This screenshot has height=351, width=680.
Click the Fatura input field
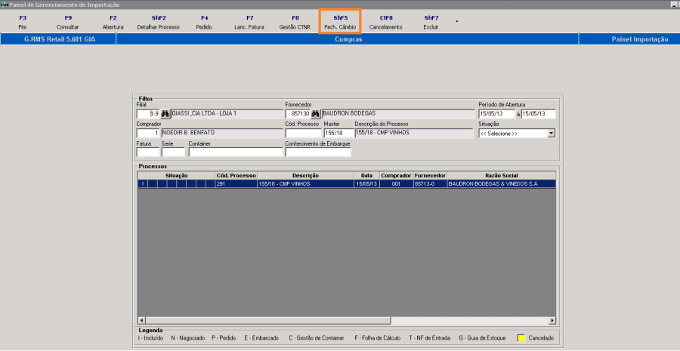tap(148, 152)
